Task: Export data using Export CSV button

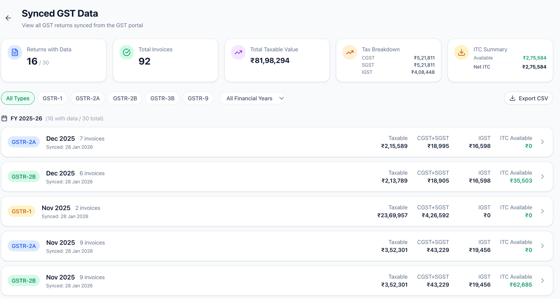Action: tap(528, 98)
